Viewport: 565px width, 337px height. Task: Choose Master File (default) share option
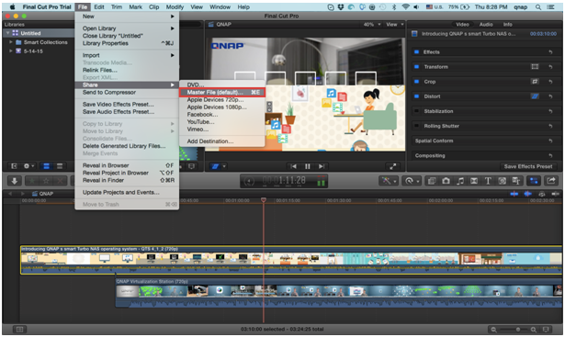coord(222,92)
